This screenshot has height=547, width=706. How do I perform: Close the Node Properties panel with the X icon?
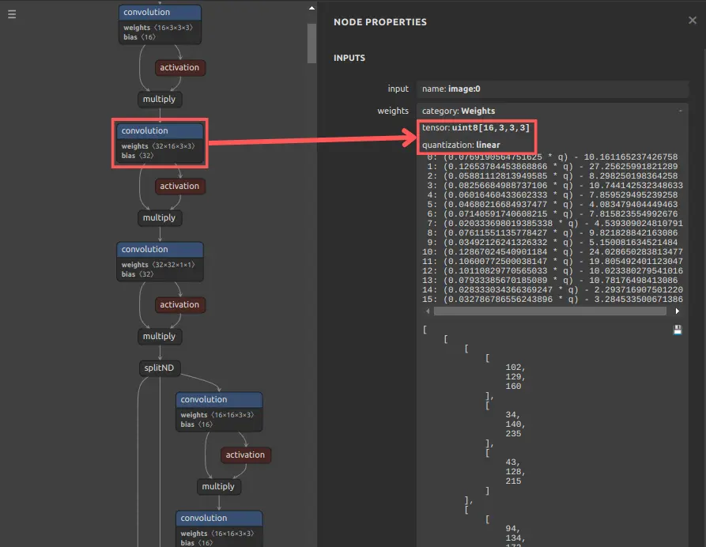pyautogui.click(x=693, y=20)
